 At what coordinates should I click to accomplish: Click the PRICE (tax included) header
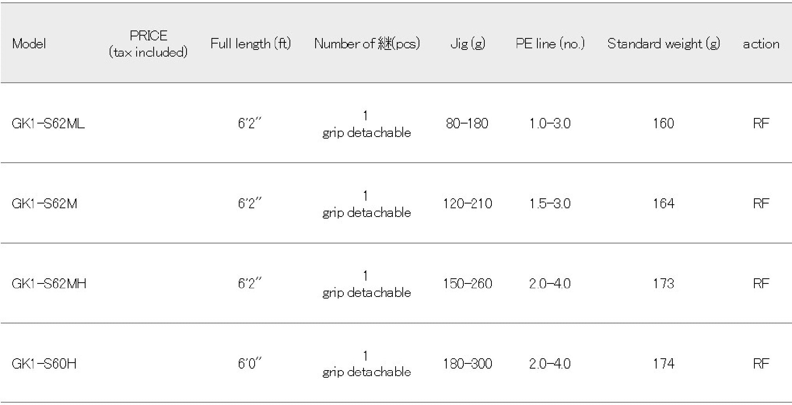click(148, 44)
